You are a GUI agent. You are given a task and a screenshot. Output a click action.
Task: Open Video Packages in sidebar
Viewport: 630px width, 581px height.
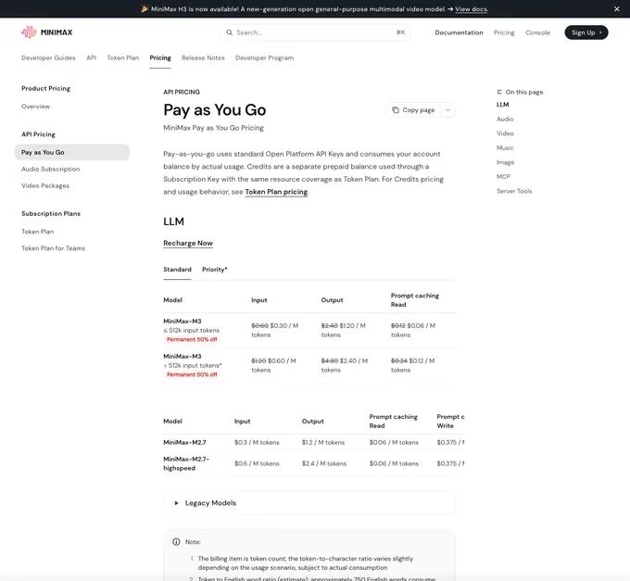tap(45, 185)
